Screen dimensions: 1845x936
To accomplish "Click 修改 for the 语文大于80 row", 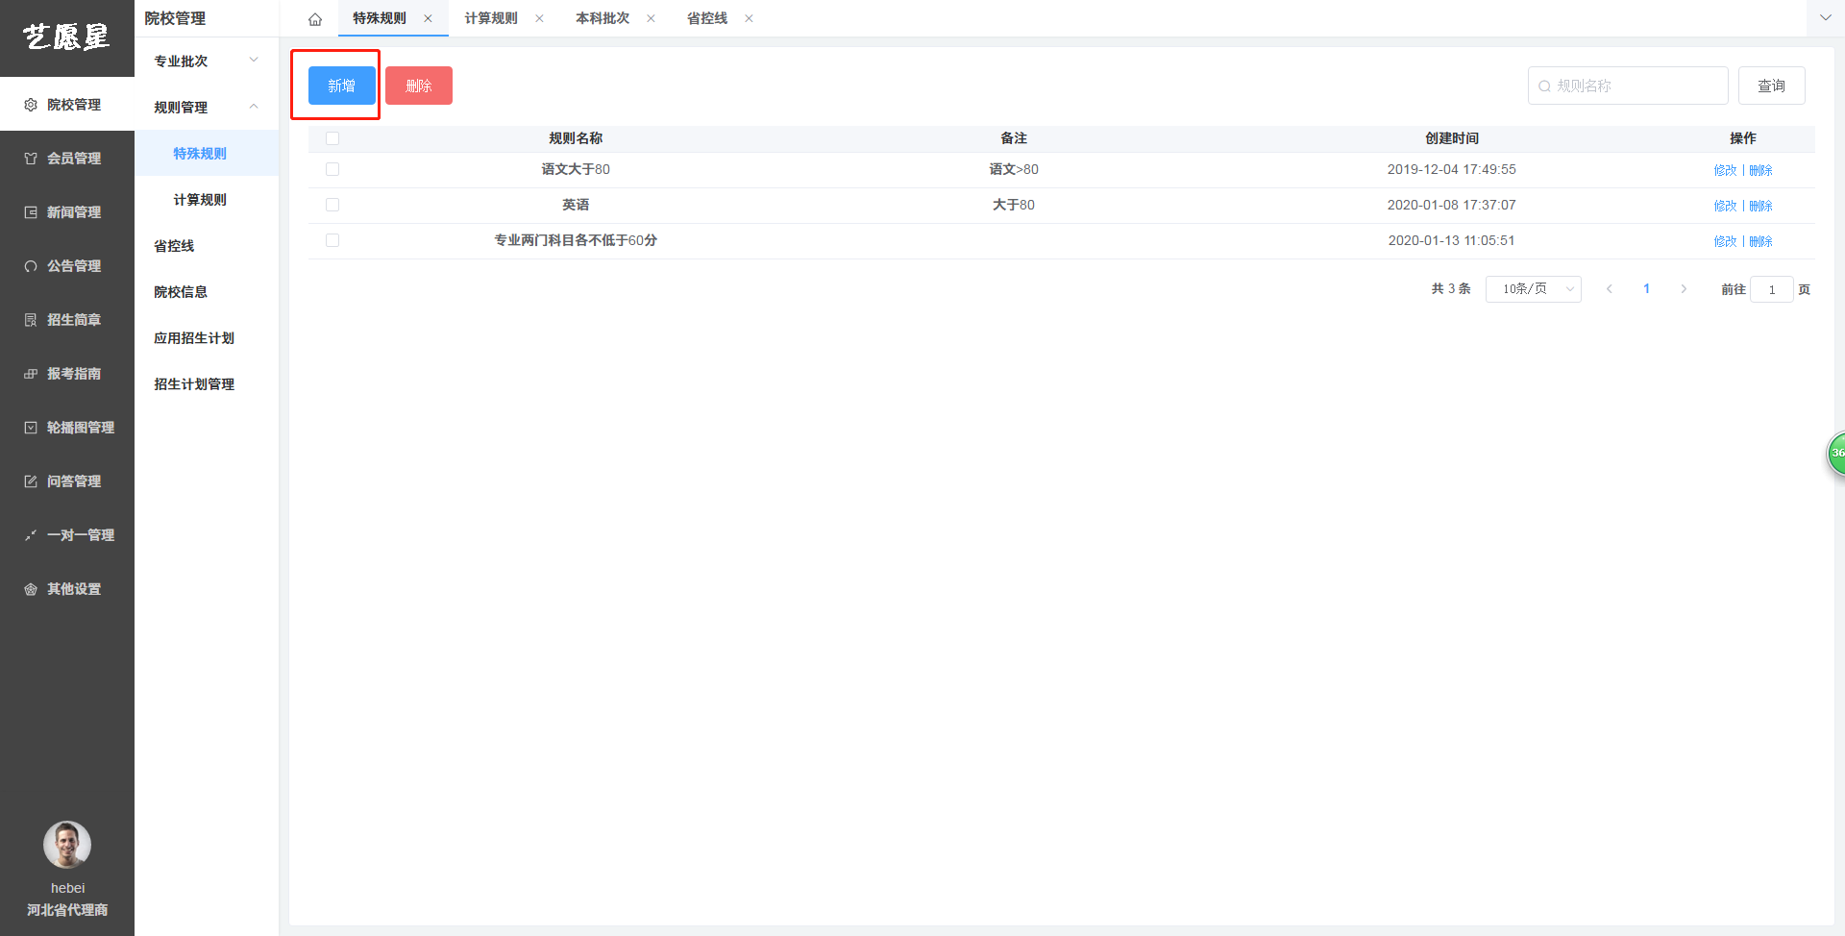I will click(x=1725, y=170).
